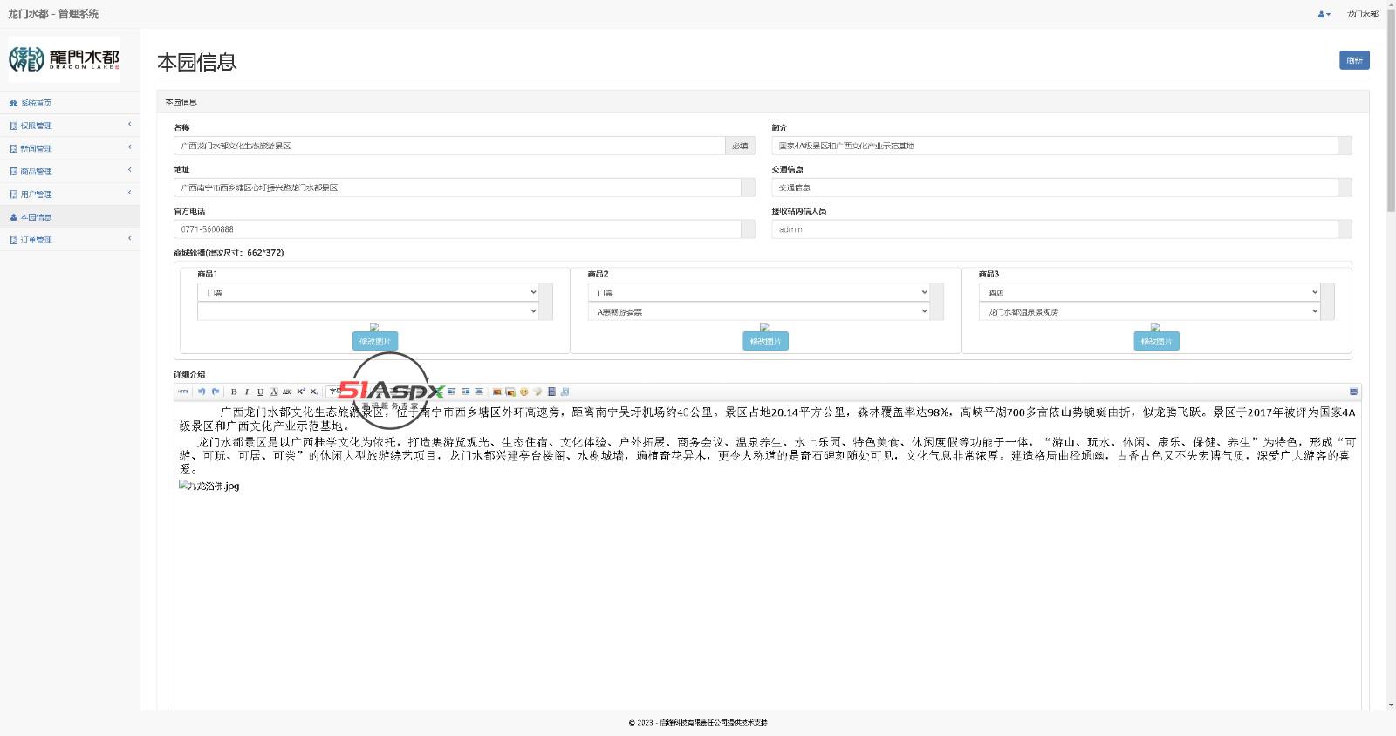Open the 商品3 dropdown showing 龙门水都温泉景观房
Image resolution: width=1396 pixels, height=736 pixels.
click(x=1150, y=311)
